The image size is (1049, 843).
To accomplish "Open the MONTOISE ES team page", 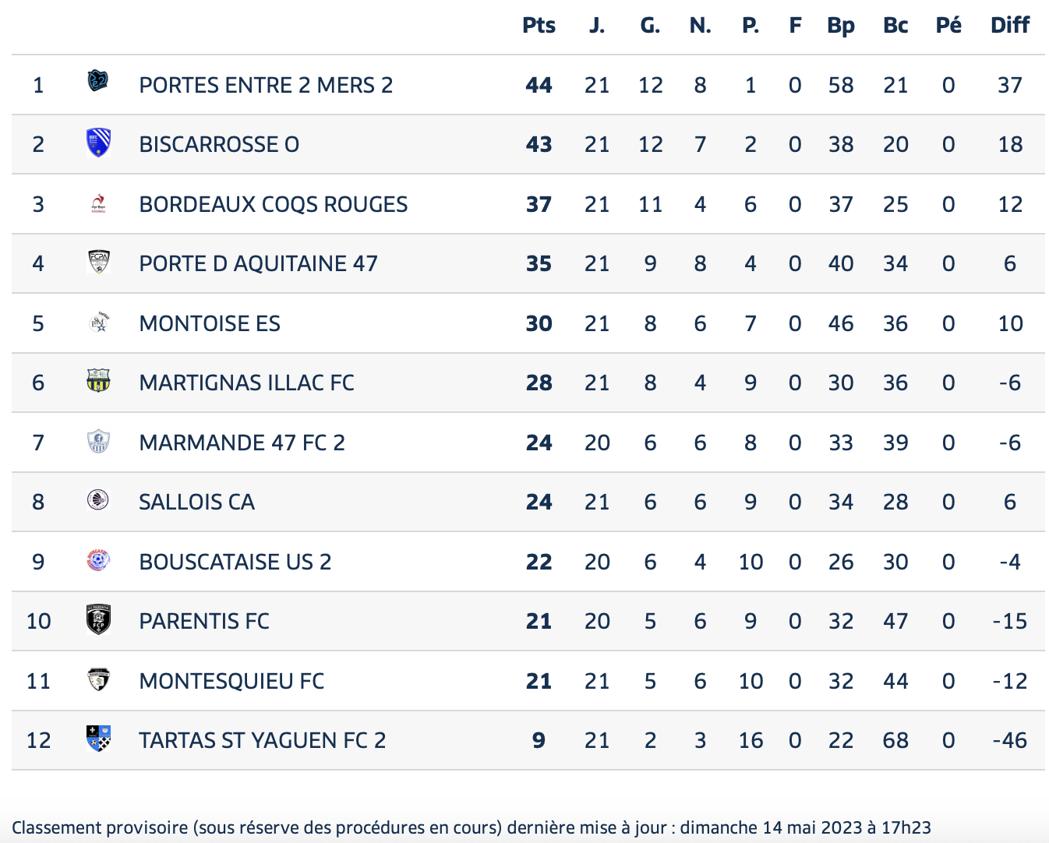I will point(210,323).
